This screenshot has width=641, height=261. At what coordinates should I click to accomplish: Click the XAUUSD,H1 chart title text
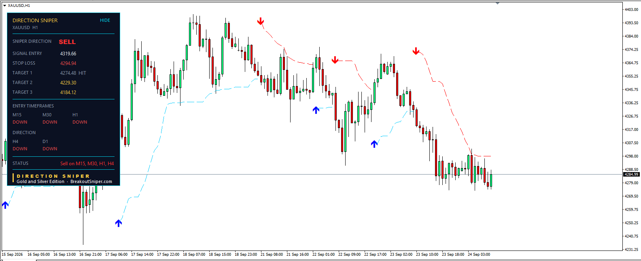tap(19, 6)
